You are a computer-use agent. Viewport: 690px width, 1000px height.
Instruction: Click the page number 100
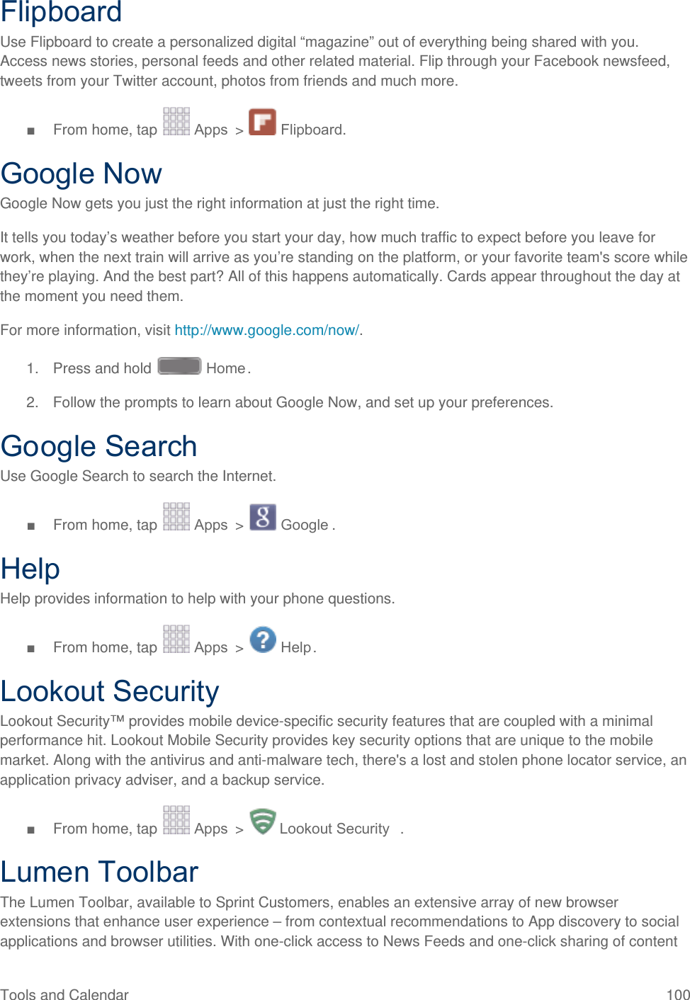click(x=678, y=994)
